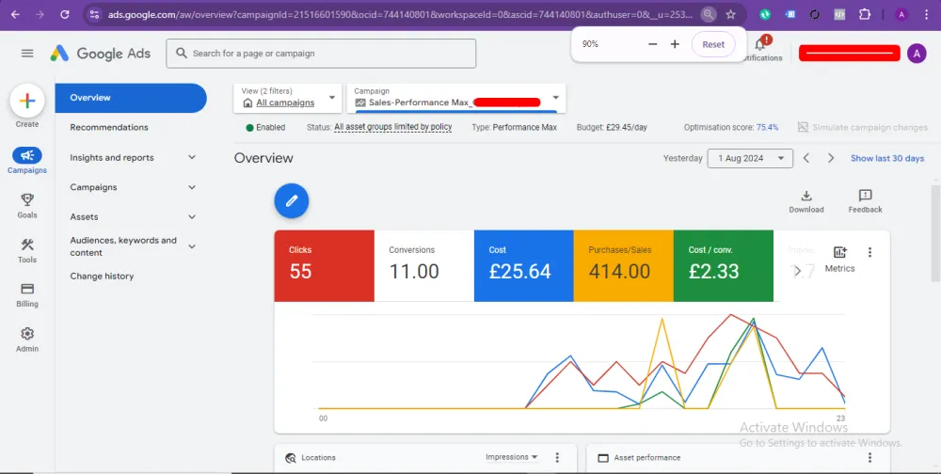Click the blue pencil edit button
Screen dimensions: 941x474
[x=292, y=200]
